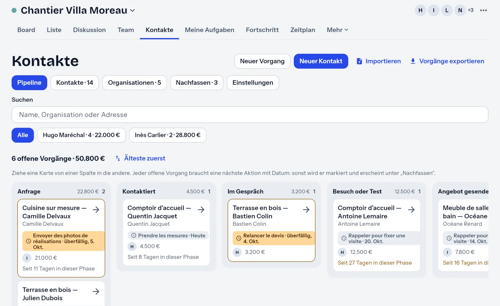Click the L member avatar in header

(x=447, y=10)
